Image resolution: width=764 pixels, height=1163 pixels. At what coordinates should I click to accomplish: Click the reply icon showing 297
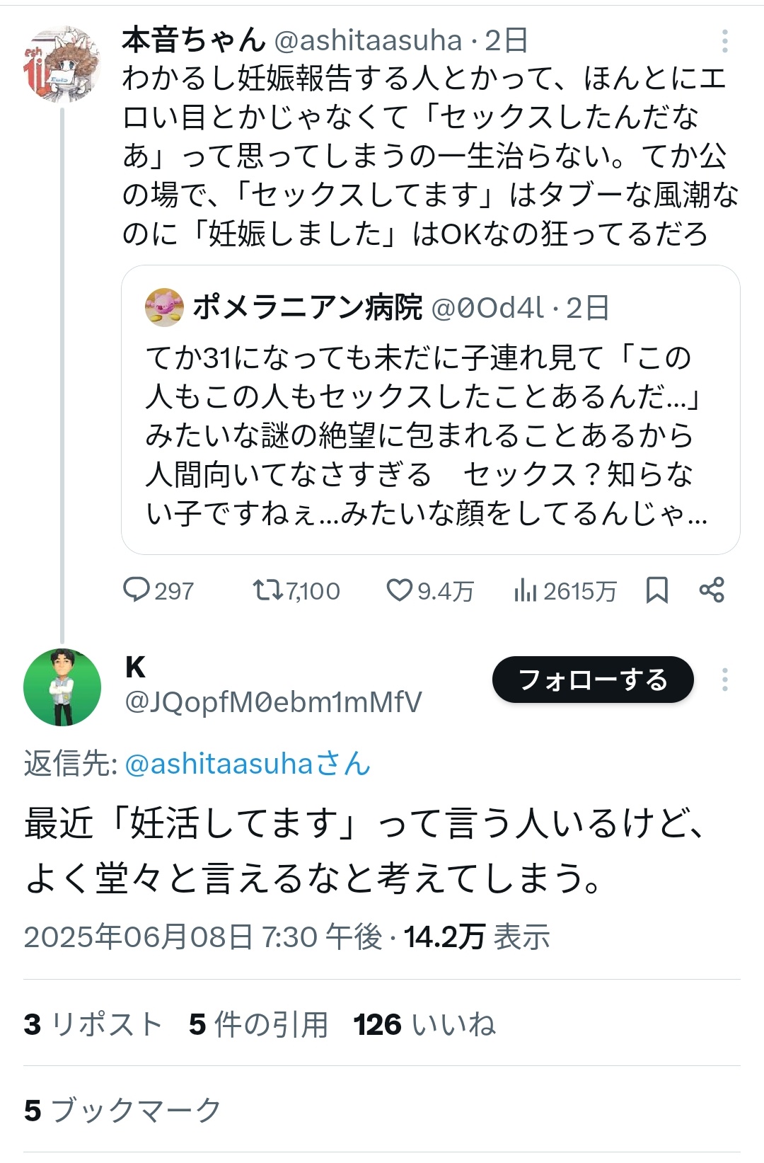click(137, 590)
